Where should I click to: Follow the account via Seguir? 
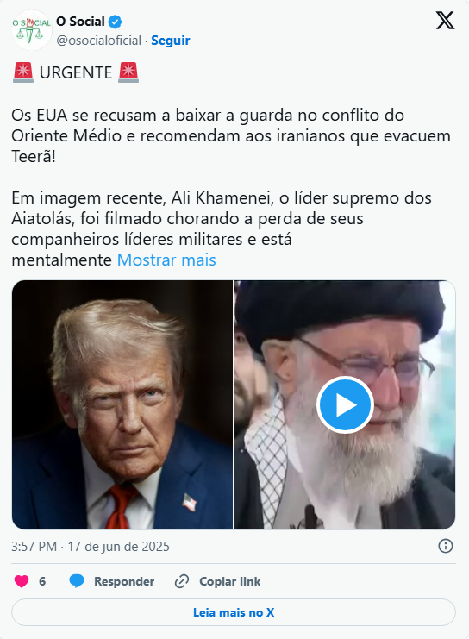171,41
